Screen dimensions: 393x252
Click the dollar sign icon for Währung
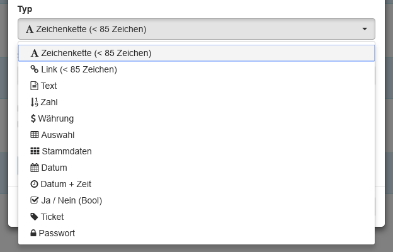click(x=33, y=118)
